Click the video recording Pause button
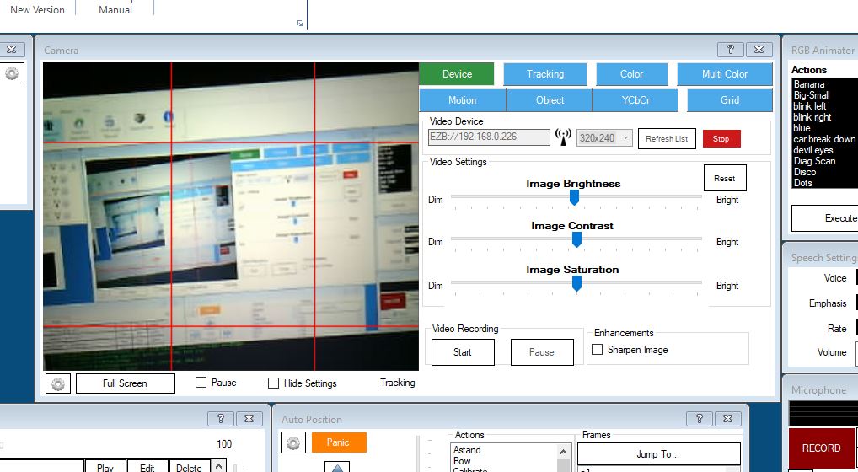The height and width of the screenshot is (472, 858). click(542, 352)
